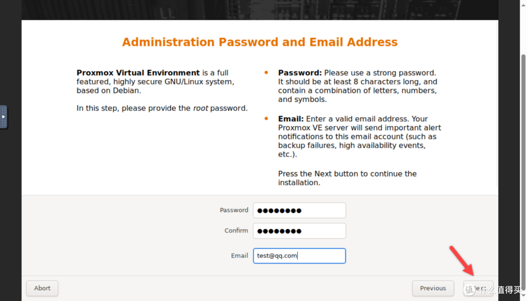527x301 pixels.
Task: Click the orange bullet beside Password tip
Action: (x=266, y=73)
